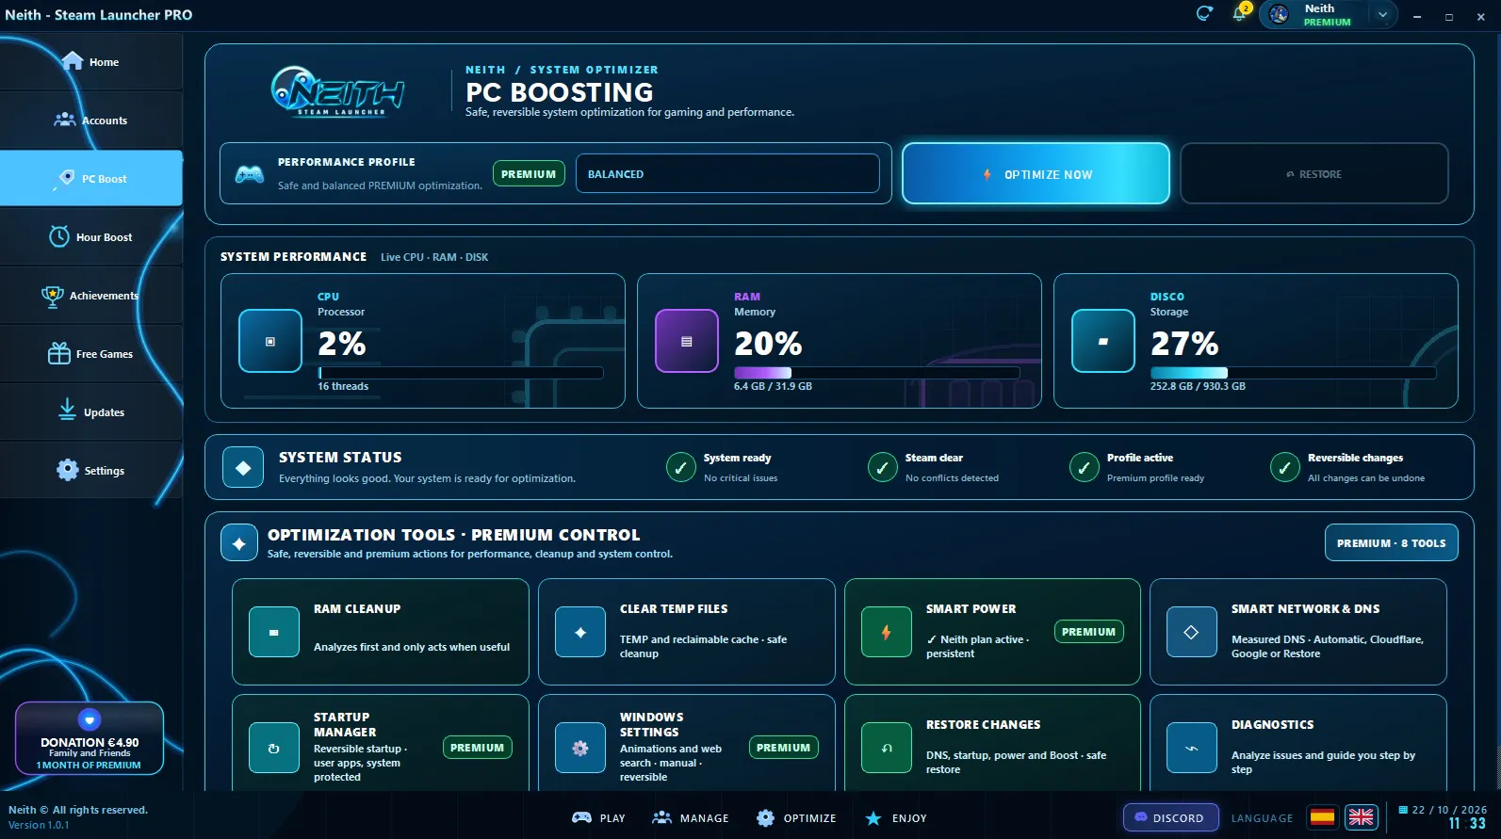The height and width of the screenshot is (839, 1501).
Task: Click the Optimize Now button
Action: pos(1036,174)
